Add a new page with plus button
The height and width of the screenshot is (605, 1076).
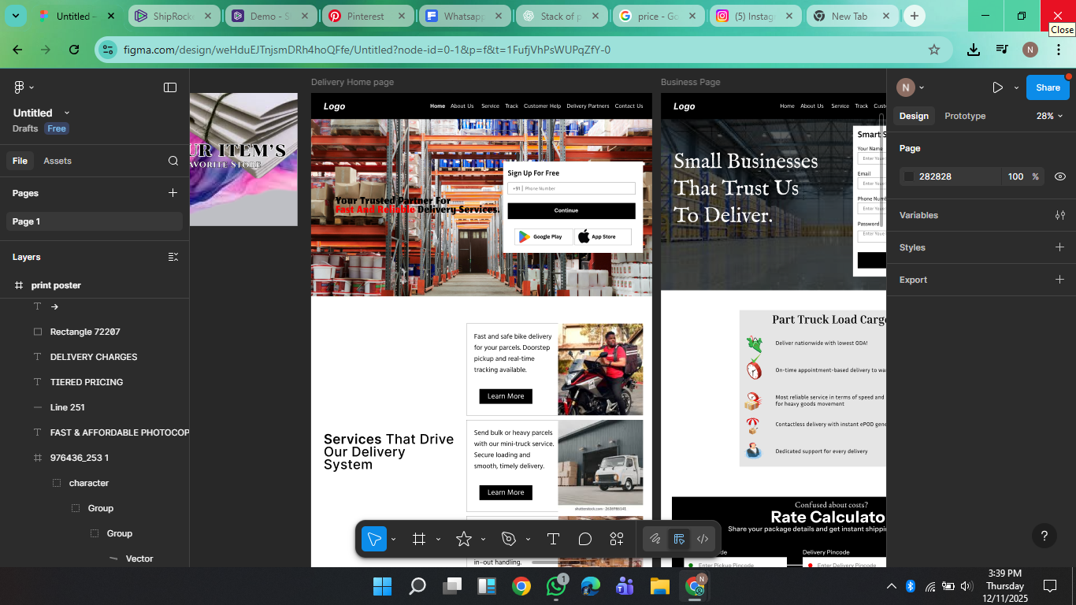173,193
